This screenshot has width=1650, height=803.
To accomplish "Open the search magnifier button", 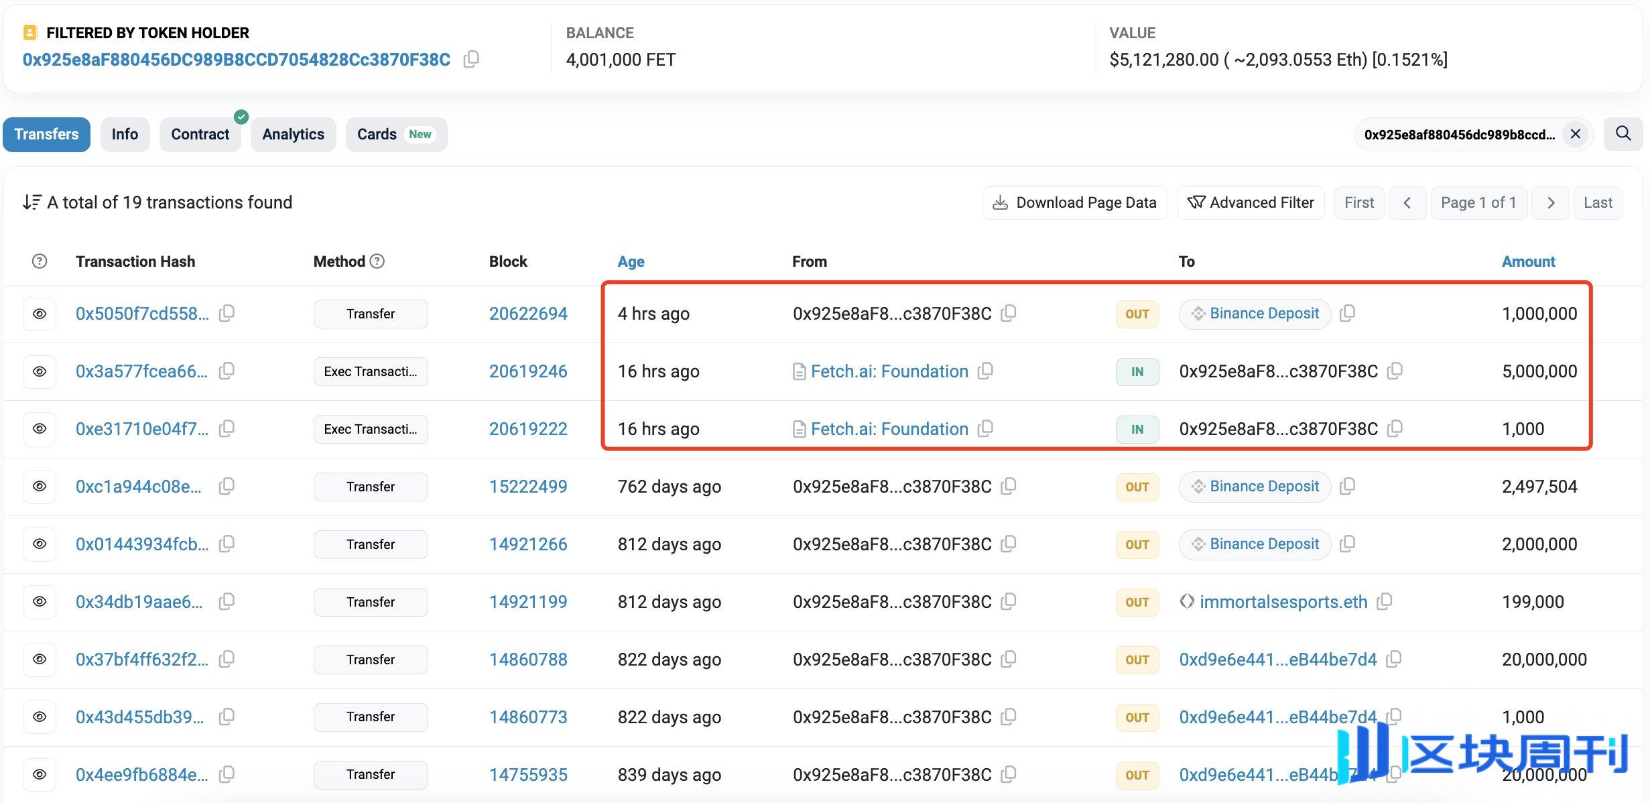I will [1623, 134].
